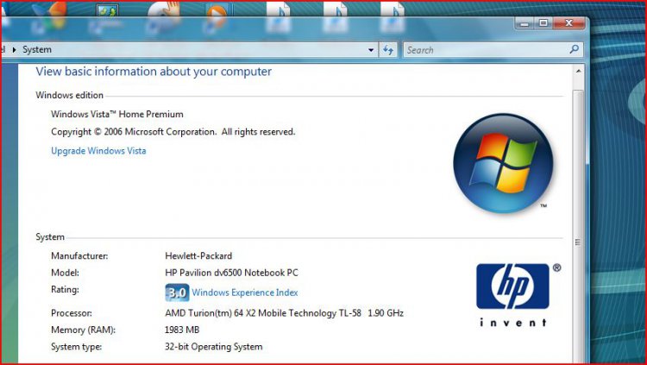Viewport: 647px width, 365px height.
Task: Click the Windows Vista orb logo
Action: pyautogui.click(x=503, y=163)
